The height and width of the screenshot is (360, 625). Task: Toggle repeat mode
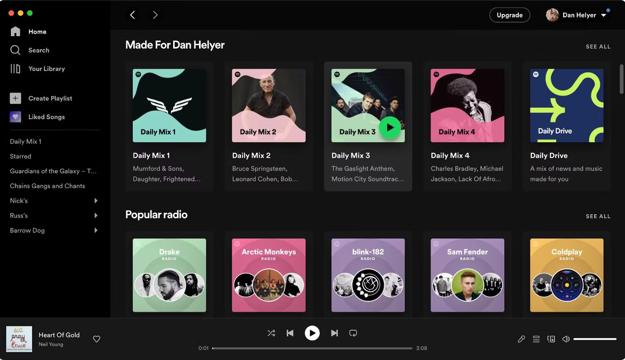pyautogui.click(x=353, y=333)
